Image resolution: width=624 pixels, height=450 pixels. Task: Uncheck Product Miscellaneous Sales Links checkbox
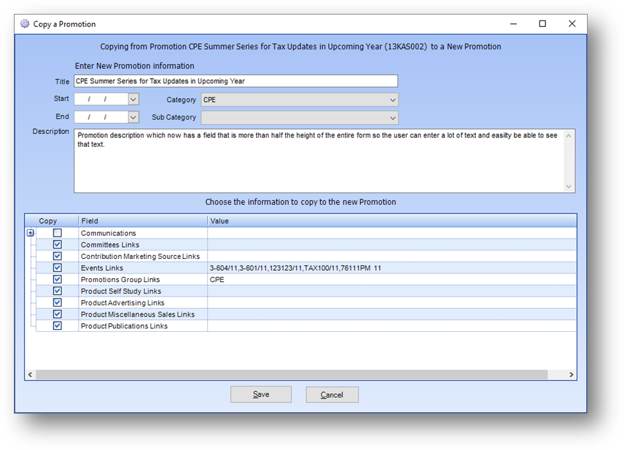pos(57,314)
